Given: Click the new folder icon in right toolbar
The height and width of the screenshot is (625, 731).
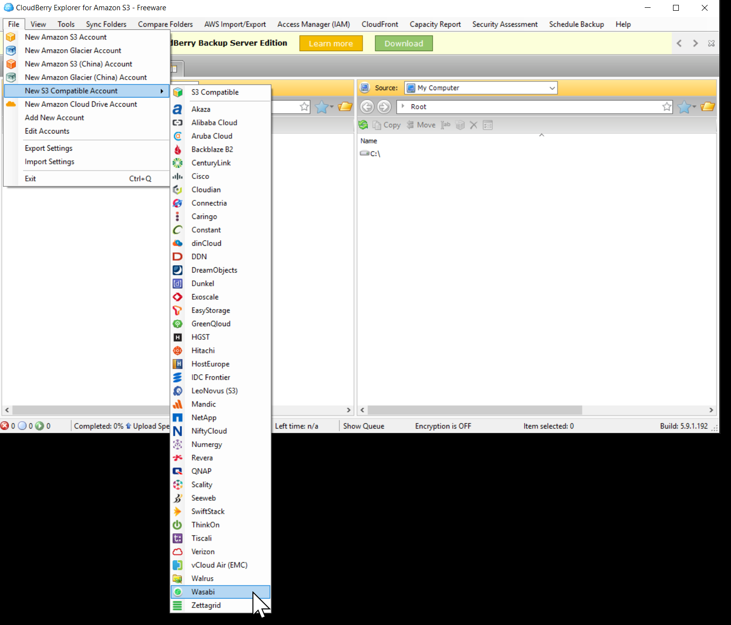Looking at the screenshot, I should coord(460,125).
